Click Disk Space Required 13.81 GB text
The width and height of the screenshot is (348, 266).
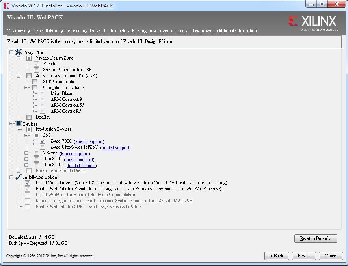click(38, 243)
